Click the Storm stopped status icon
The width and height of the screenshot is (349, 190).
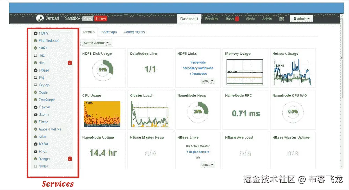(x=35, y=115)
